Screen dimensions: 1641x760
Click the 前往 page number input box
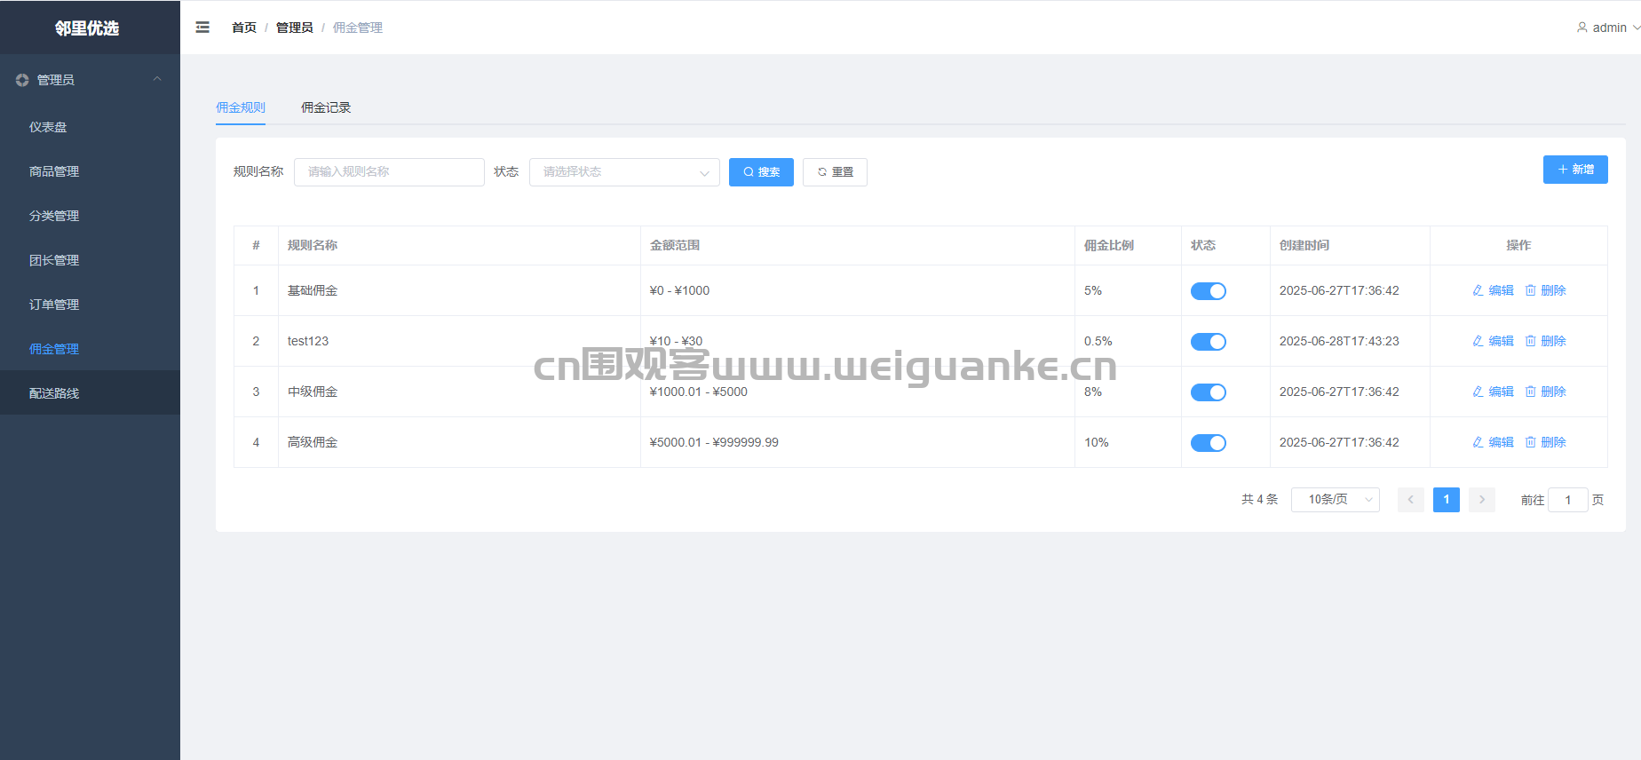tap(1567, 500)
